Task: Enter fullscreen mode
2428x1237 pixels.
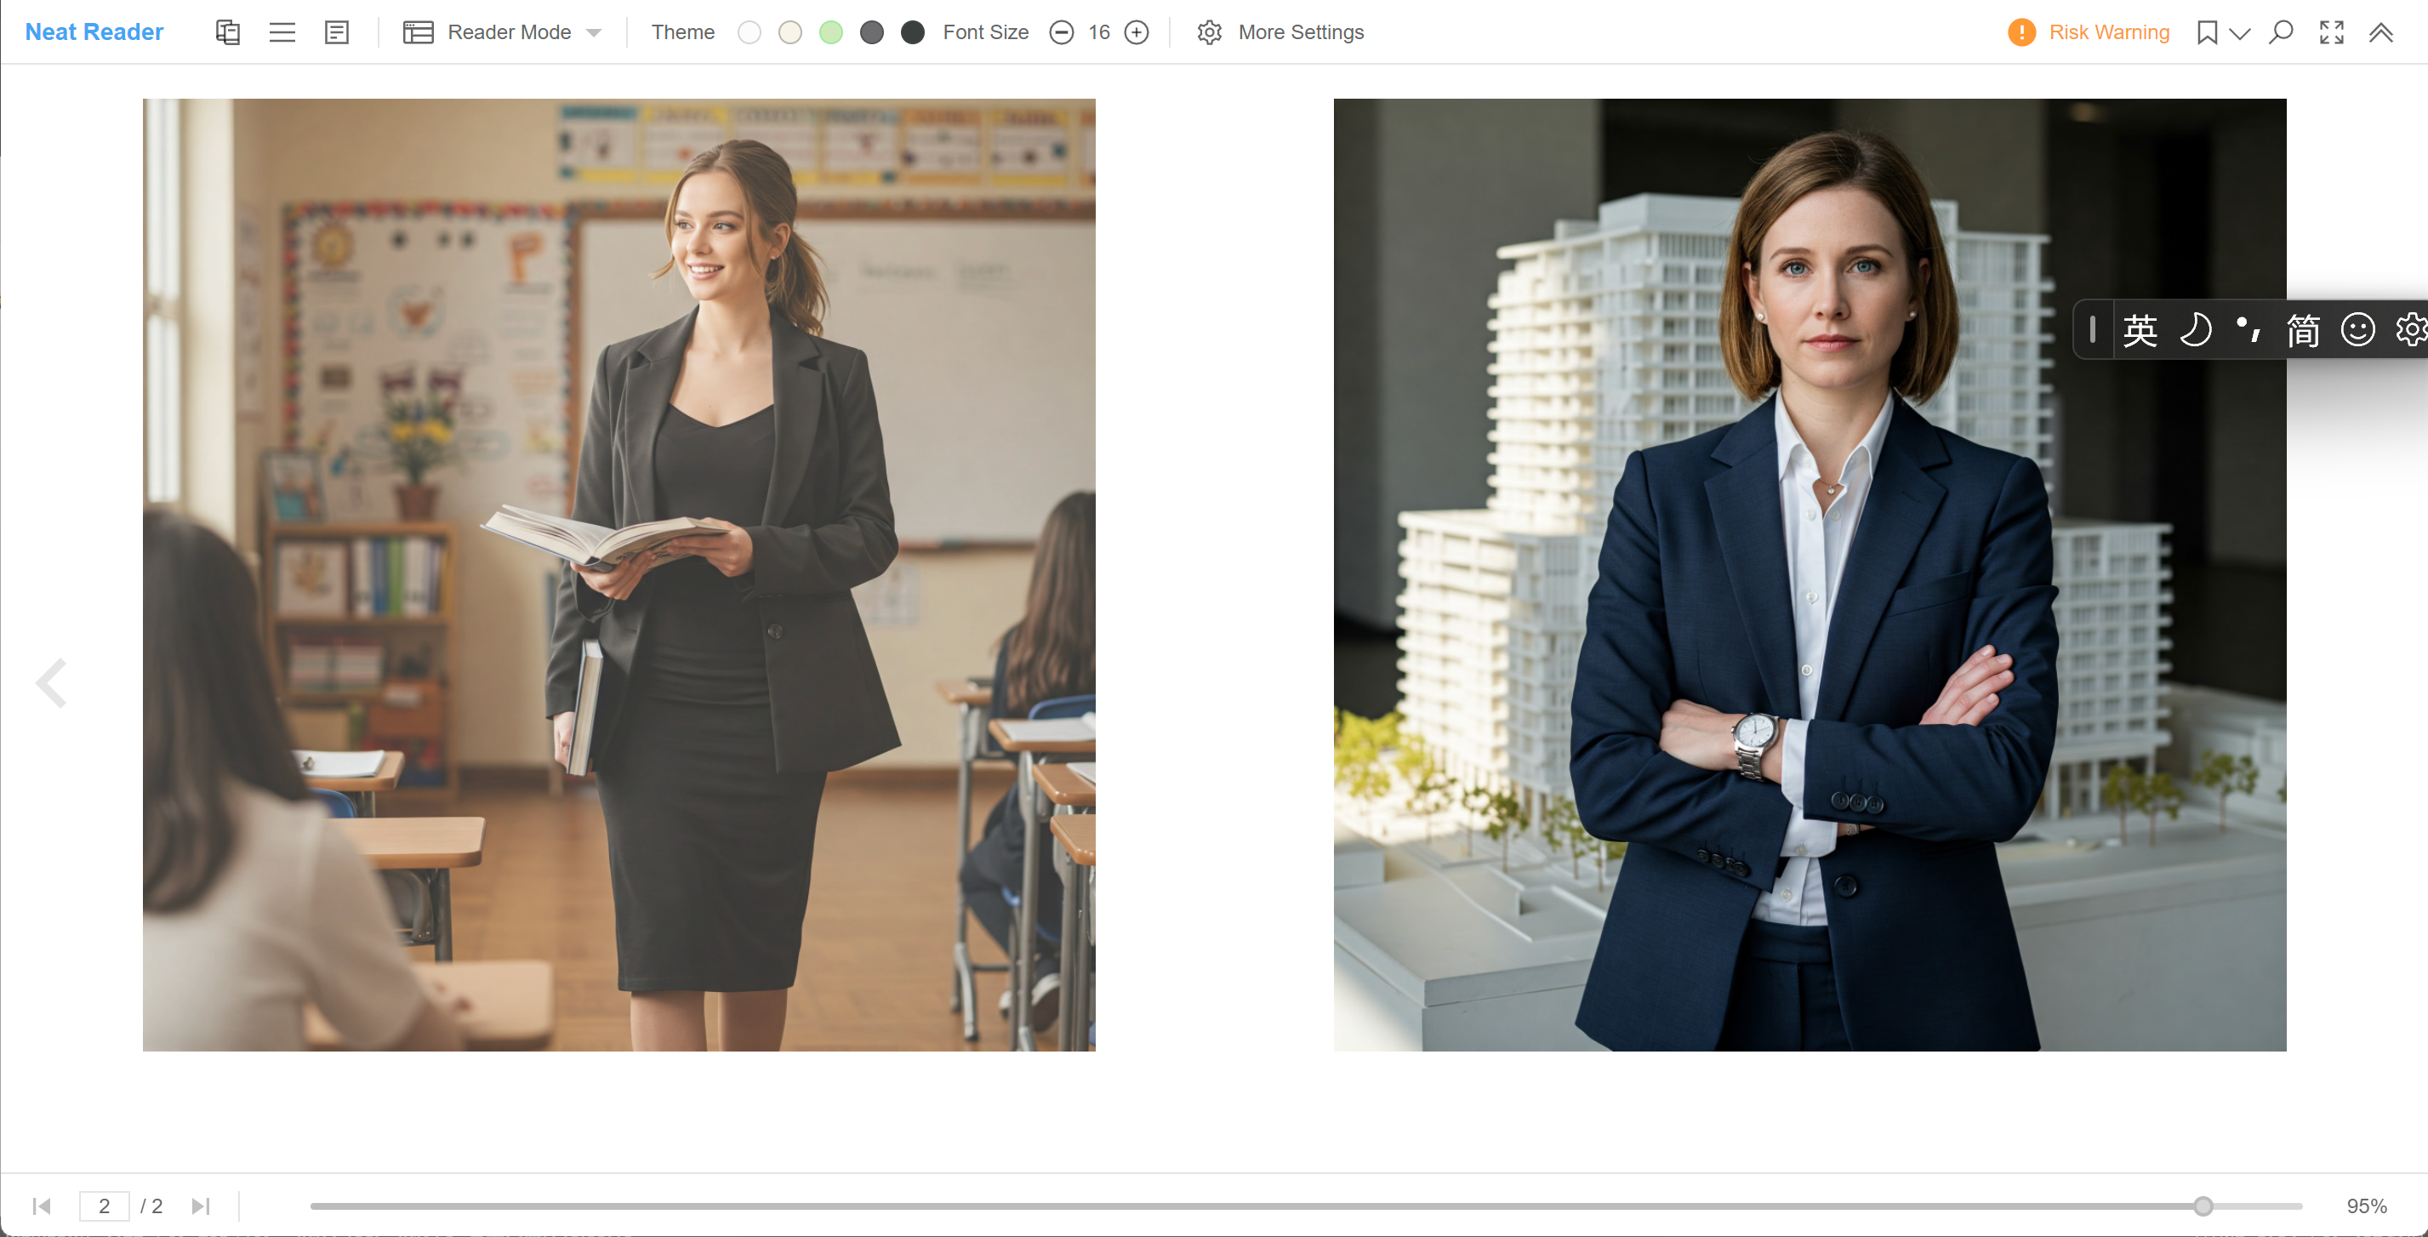Action: 2331,32
